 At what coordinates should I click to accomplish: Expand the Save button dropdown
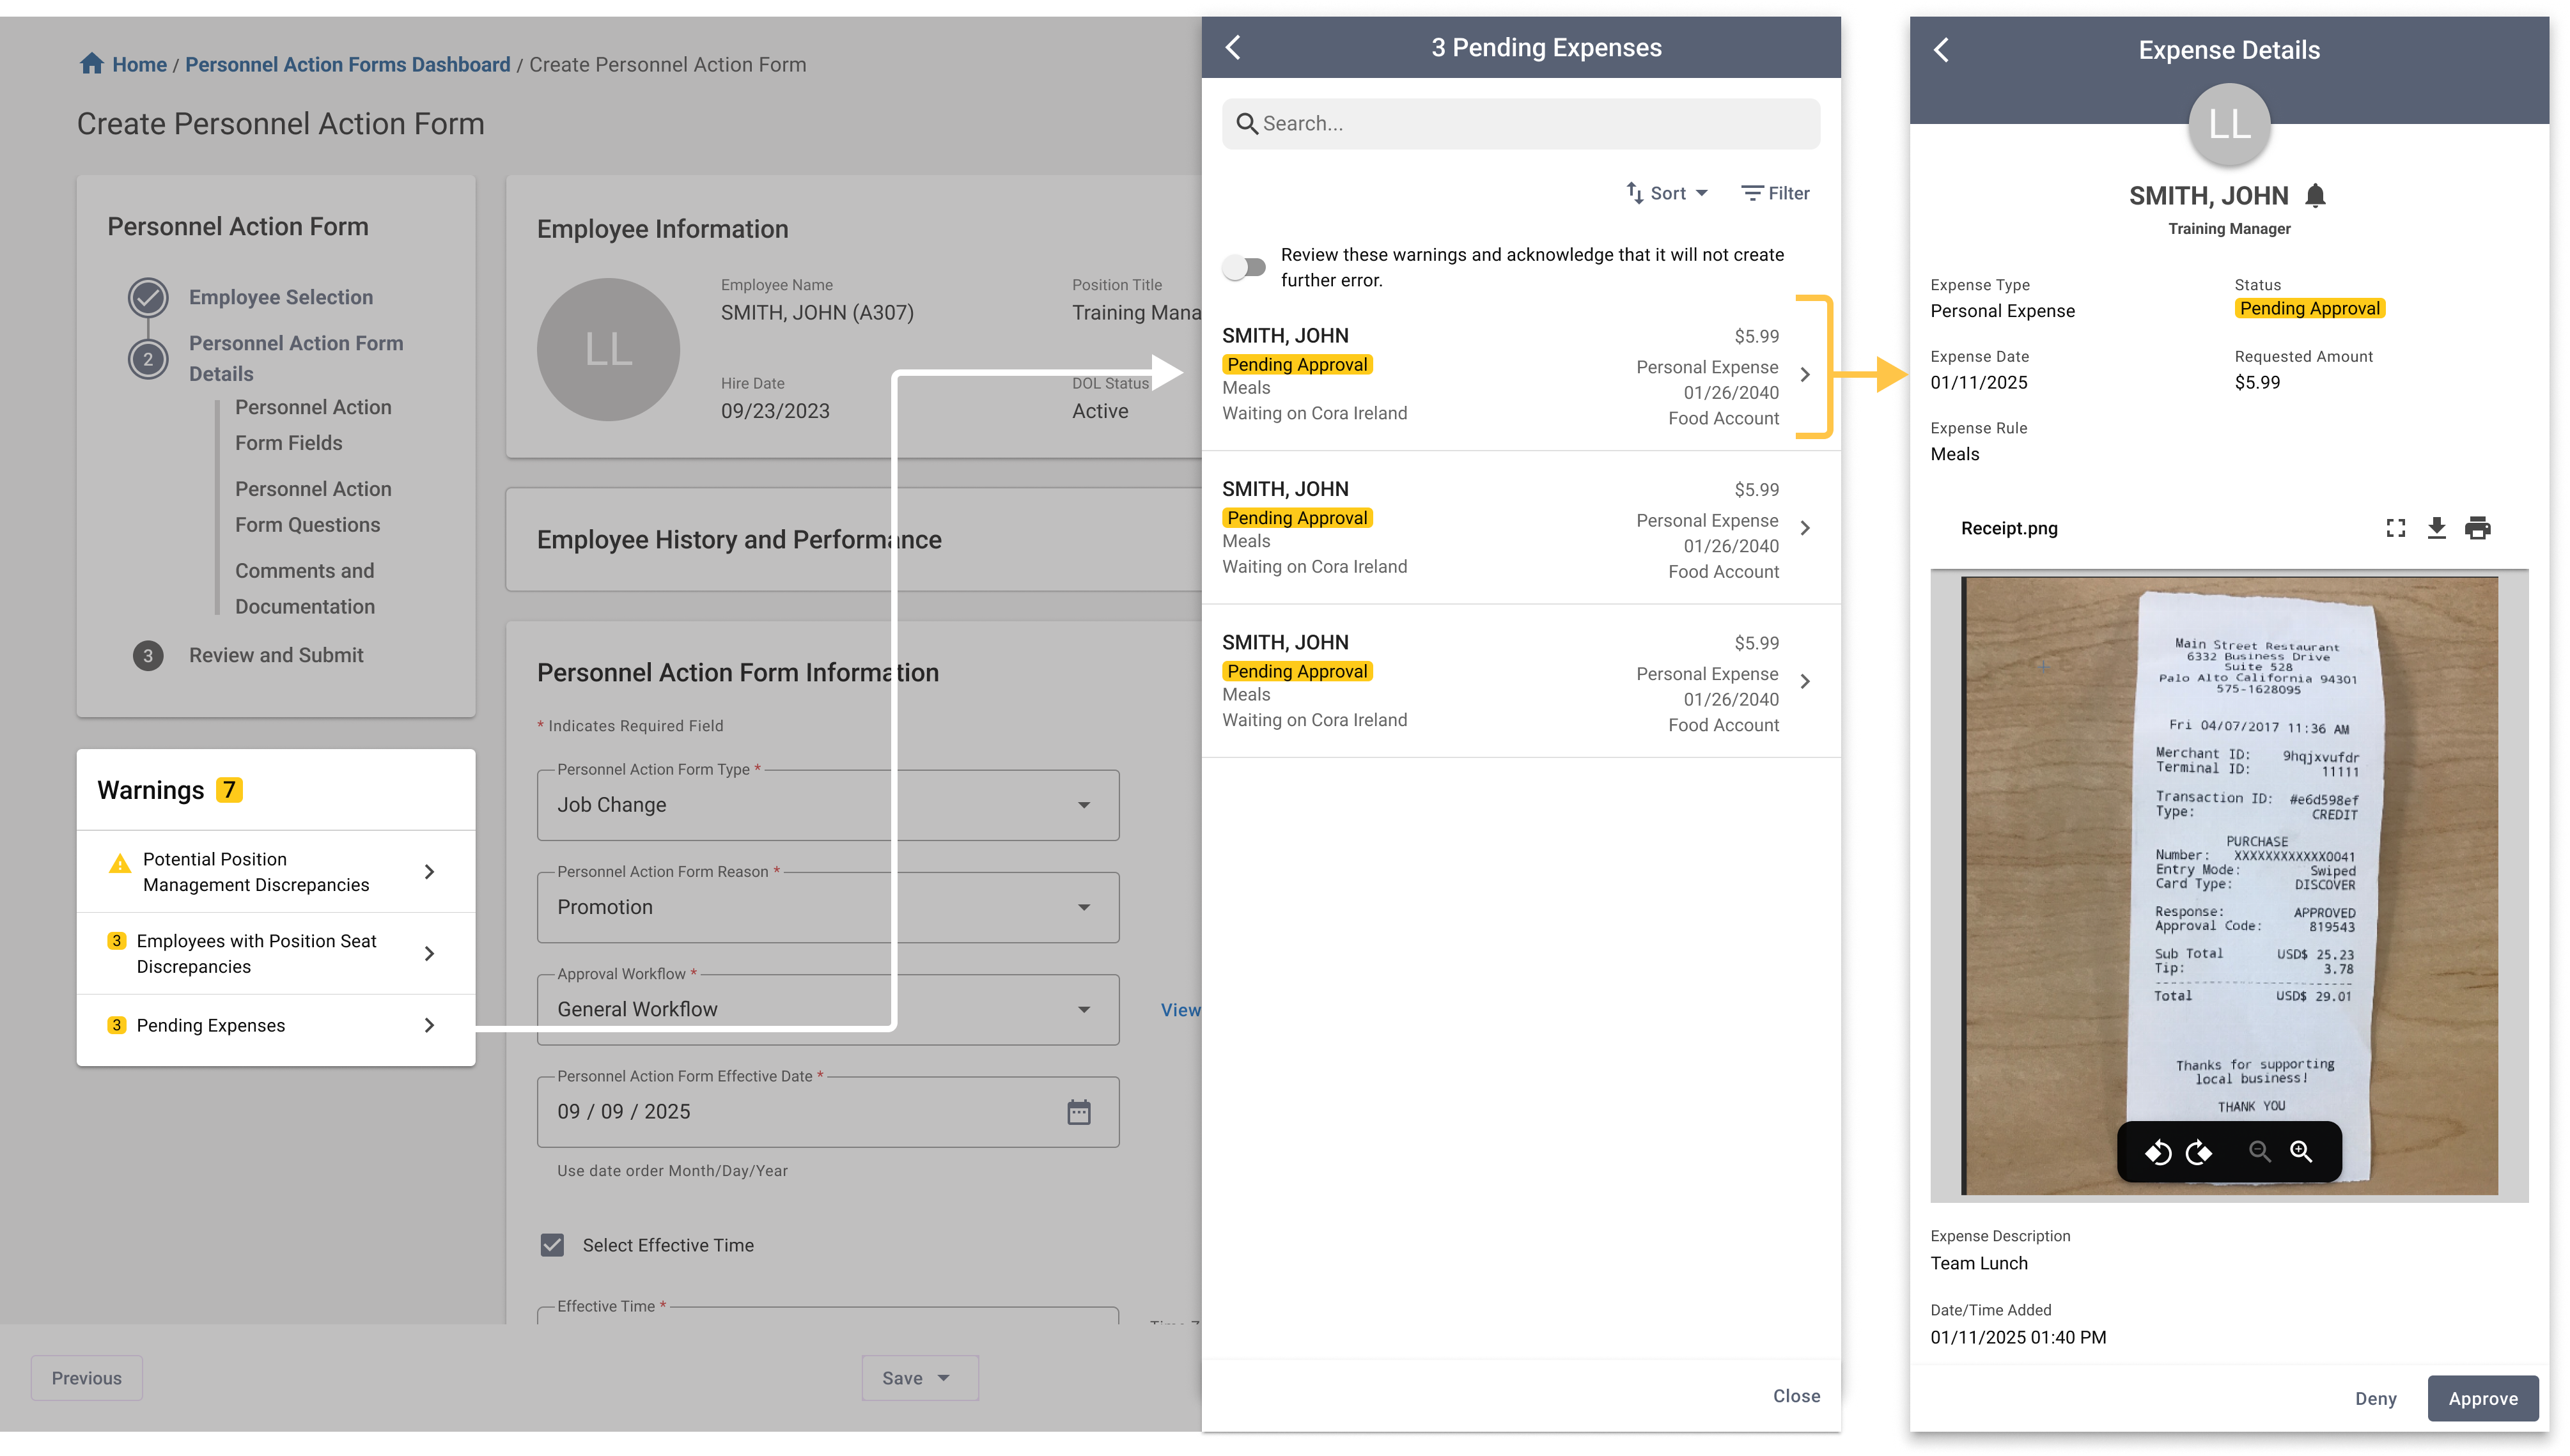tap(943, 1378)
